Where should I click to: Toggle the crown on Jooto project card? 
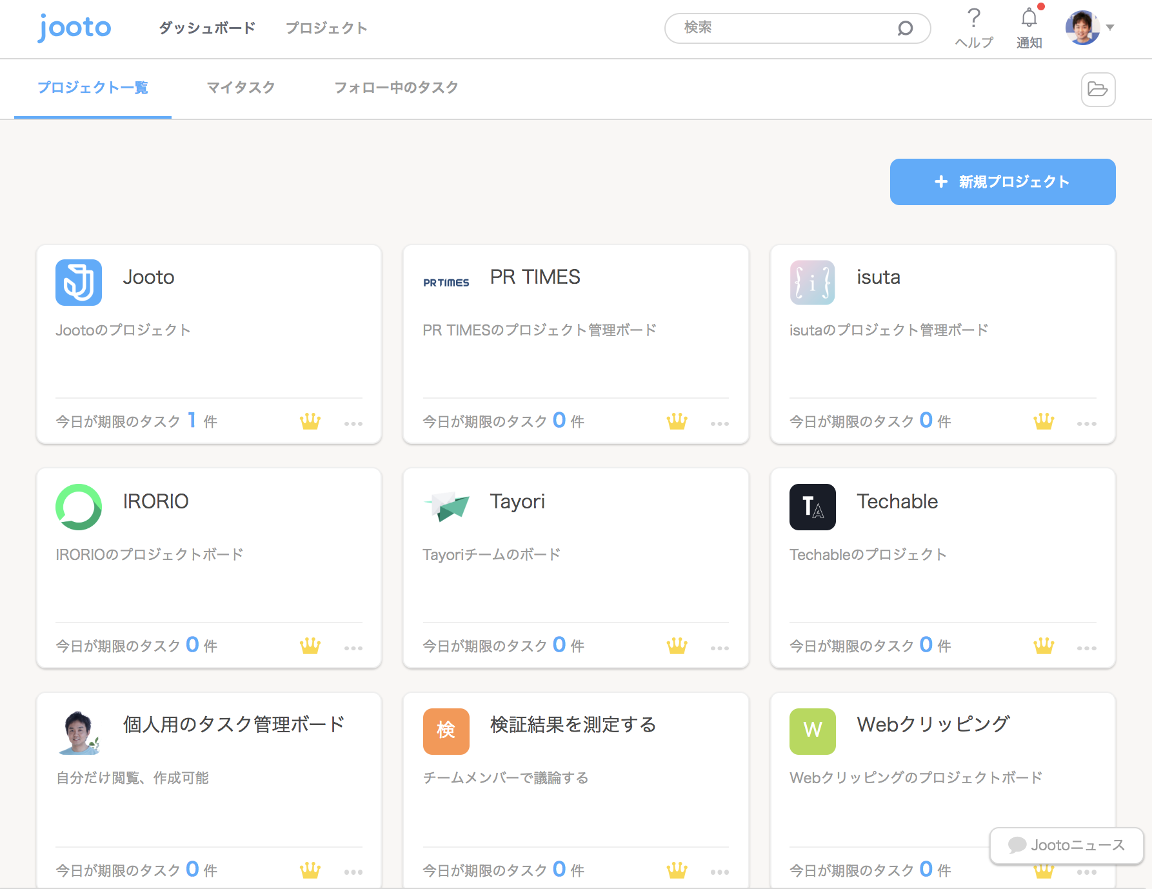[310, 421]
